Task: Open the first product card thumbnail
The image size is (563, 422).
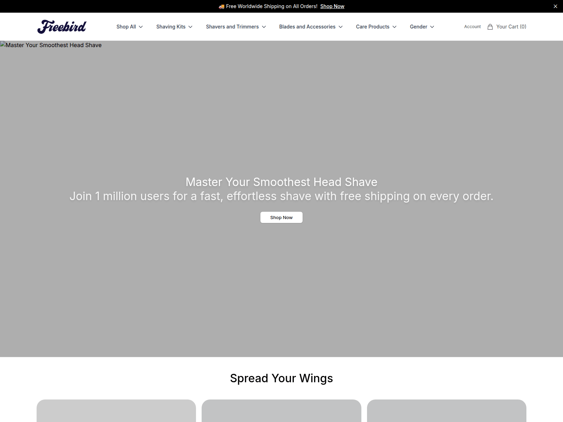Action: (116, 411)
